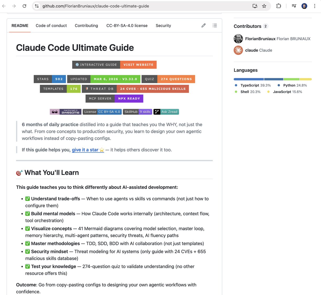Edit README with the pencil icon
Image resolution: width=321 pixels, height=295 pixels.
click(x=204, y=25)
